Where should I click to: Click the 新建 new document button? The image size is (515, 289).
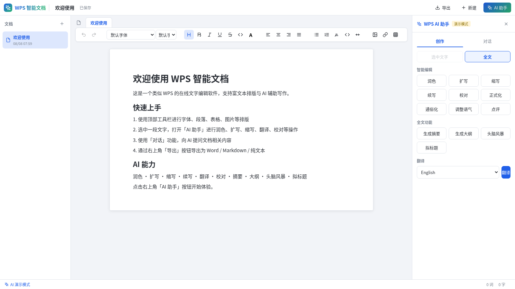click(x=469, y=8)
